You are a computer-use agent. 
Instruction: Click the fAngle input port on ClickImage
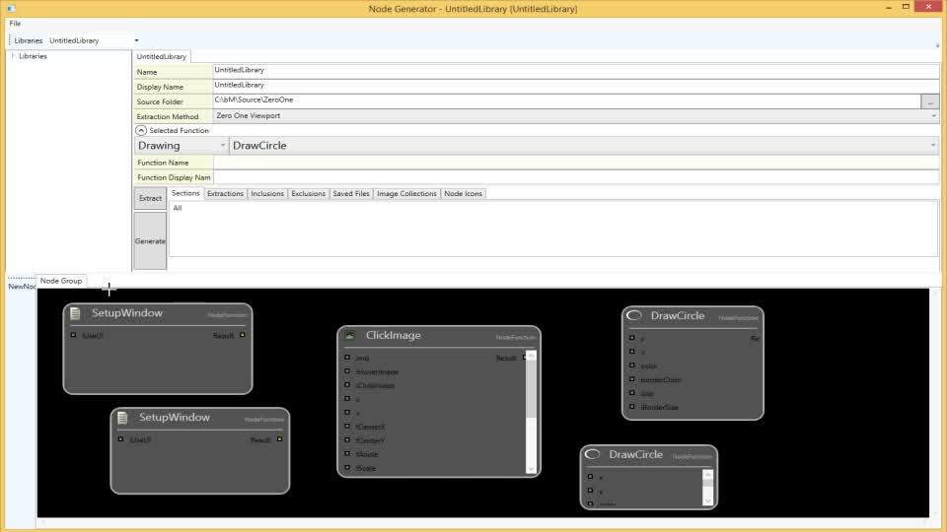click(347, 453)
